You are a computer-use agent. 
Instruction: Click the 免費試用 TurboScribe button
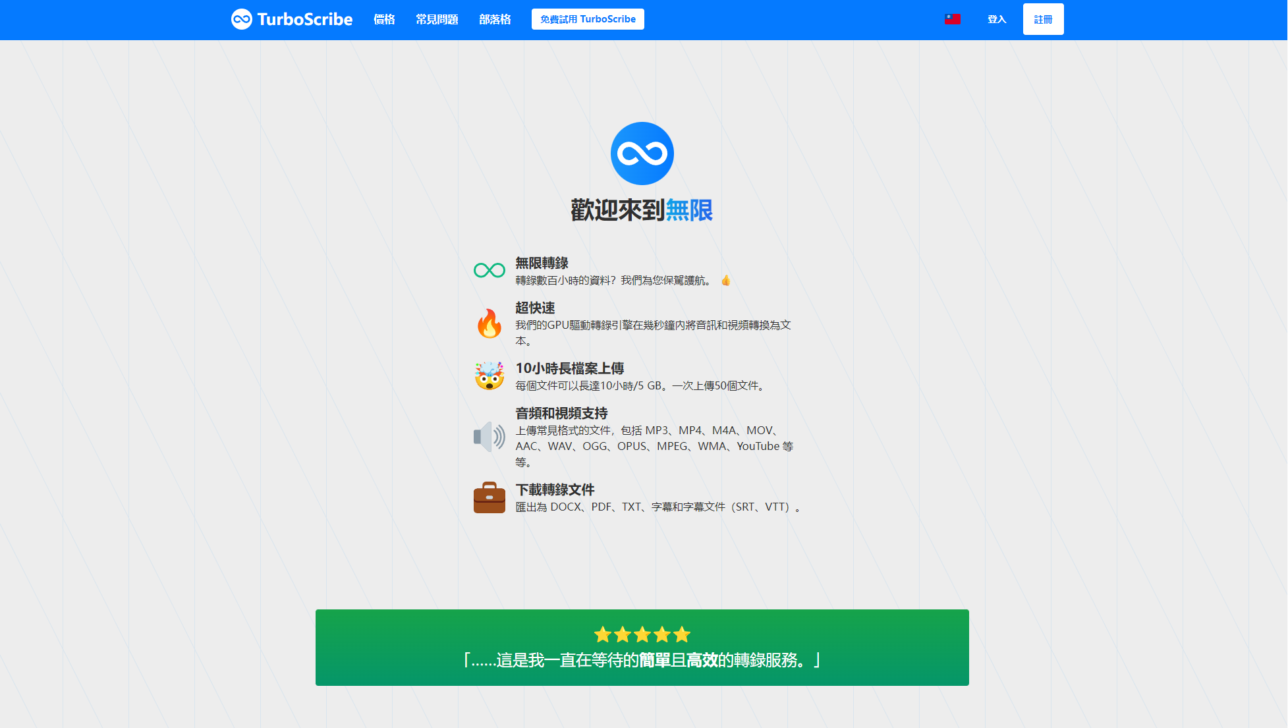tap(588, 19)
